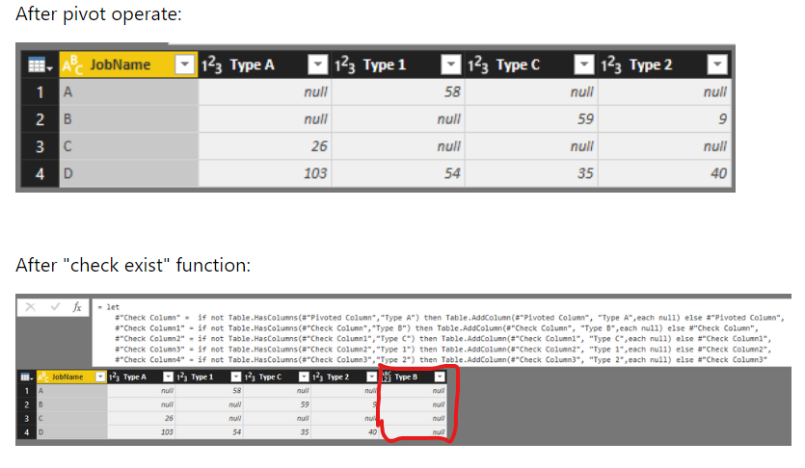Click inside the formula bar let expression
Screen dimensions: 805x468
pyautogui.click(x=442, y=333)
